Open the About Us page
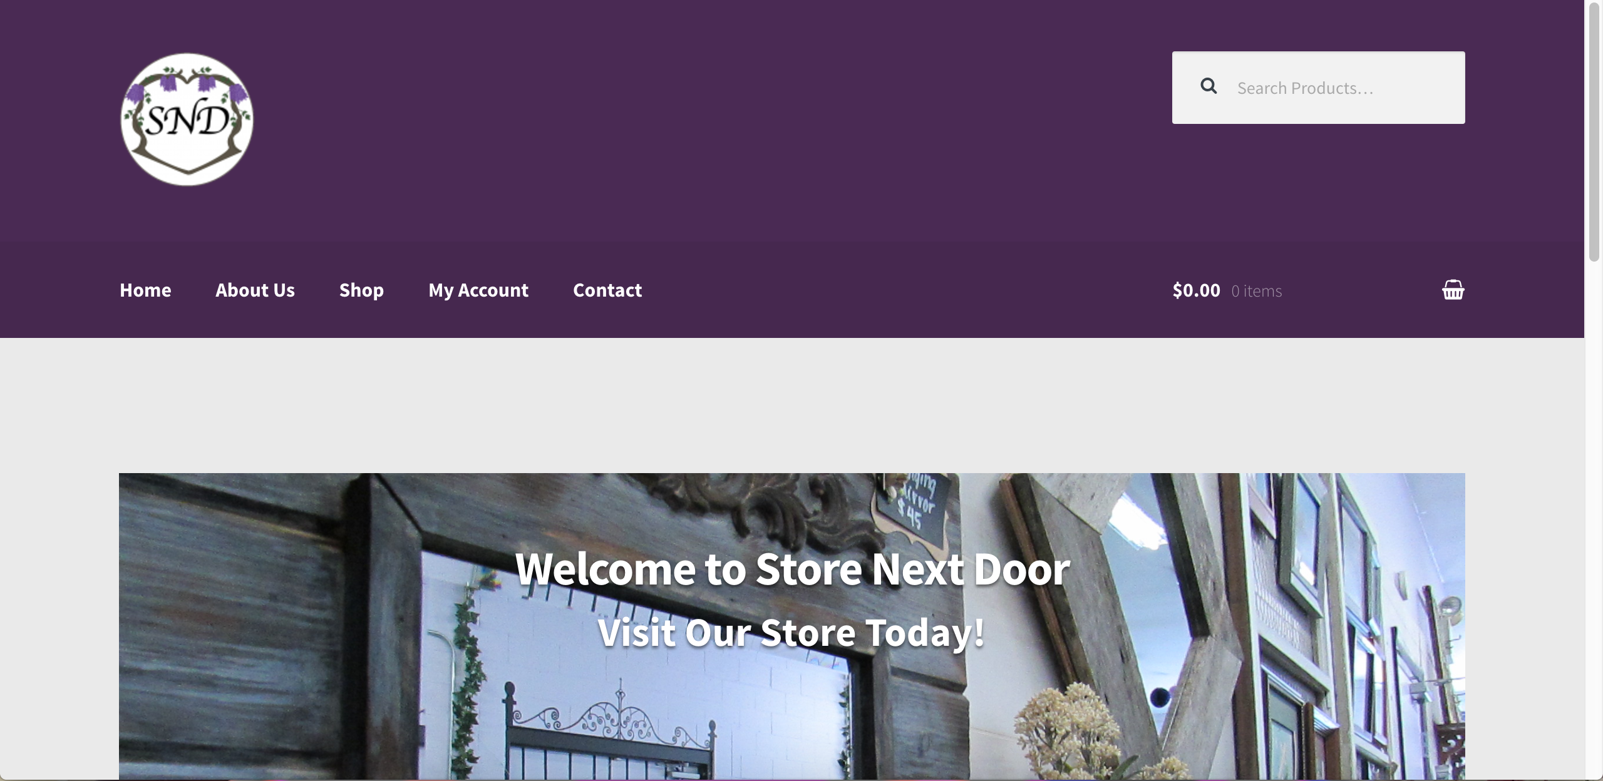This screenshot has width=1603, height=781. (x=255, y=290)
